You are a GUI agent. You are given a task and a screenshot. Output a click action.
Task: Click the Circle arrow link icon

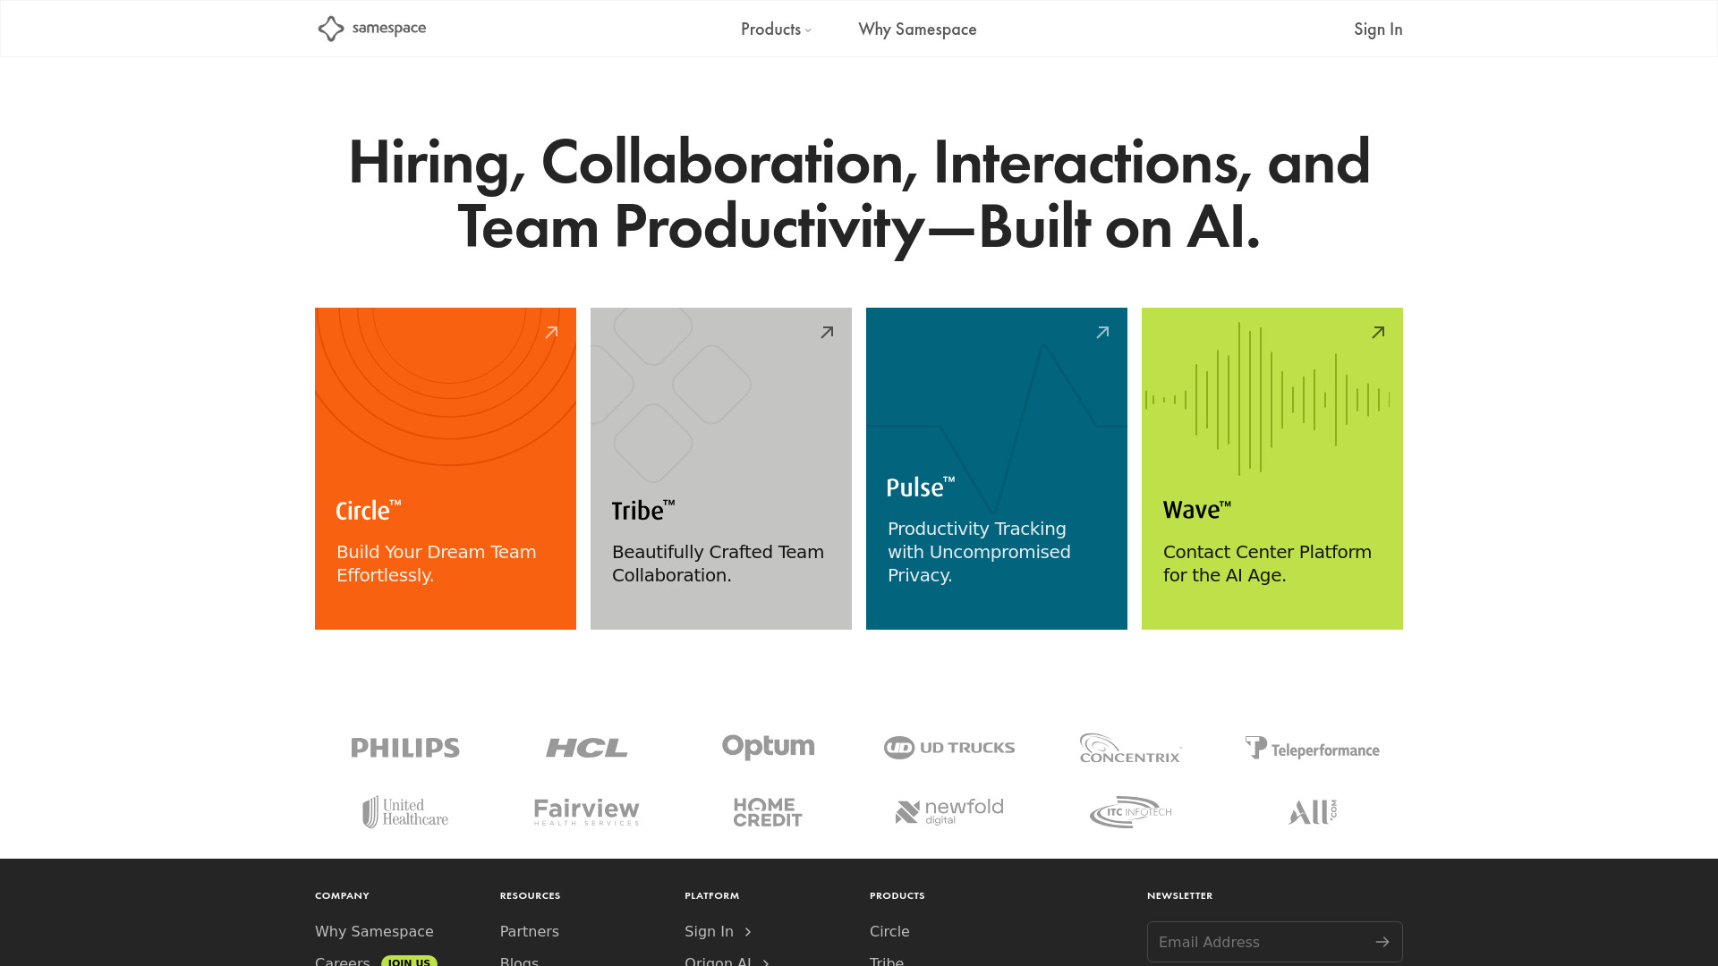coord(551,333)
